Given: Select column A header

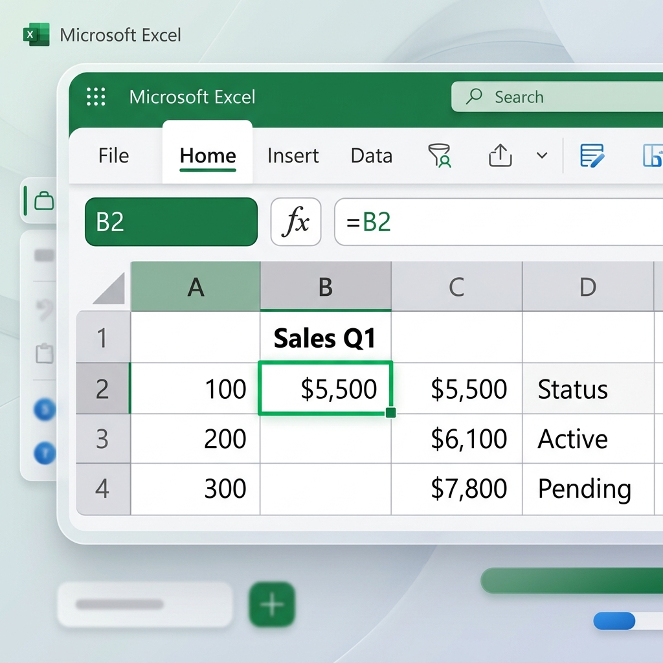Looking at the screenshot, I should (196, 287).
